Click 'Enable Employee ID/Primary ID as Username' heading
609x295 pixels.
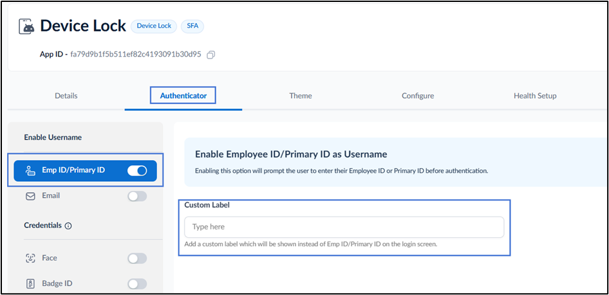(291, 154)
